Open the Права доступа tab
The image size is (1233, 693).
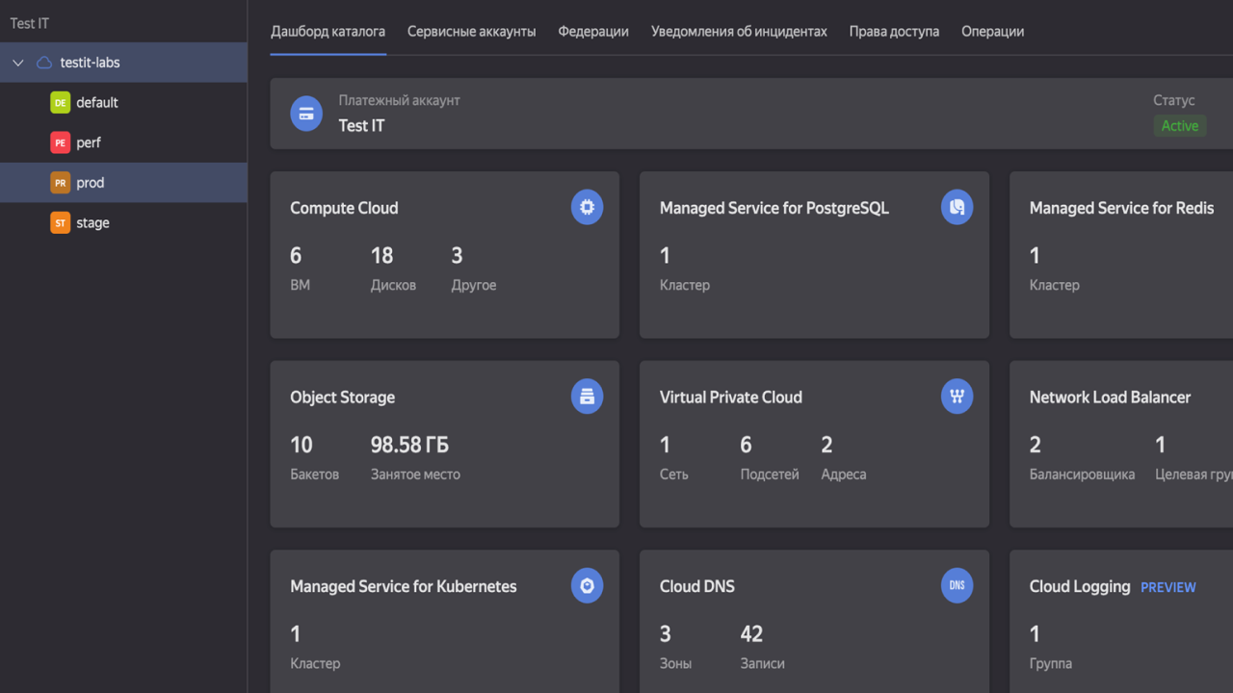894,32
